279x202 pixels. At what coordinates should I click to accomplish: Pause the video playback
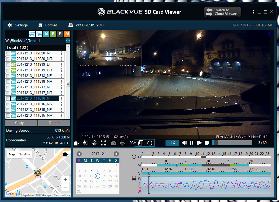coord(192,143)
